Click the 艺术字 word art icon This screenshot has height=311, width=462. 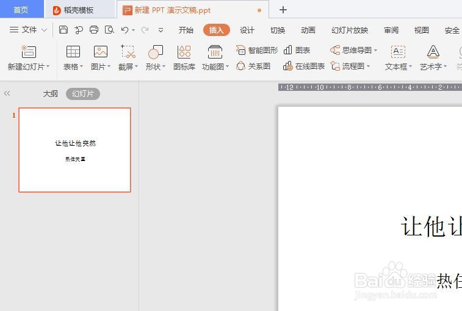point(433,52)
